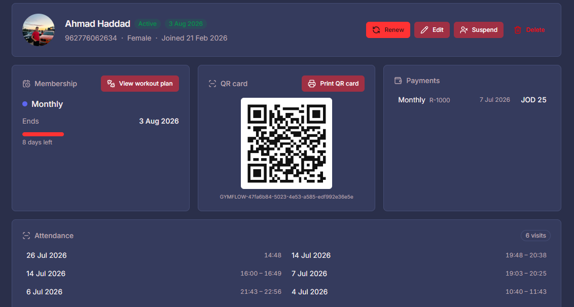Click the Active status badge
The width and height of the screenshot is (574, 307).
pyautogui.click(x=148, y=24)
